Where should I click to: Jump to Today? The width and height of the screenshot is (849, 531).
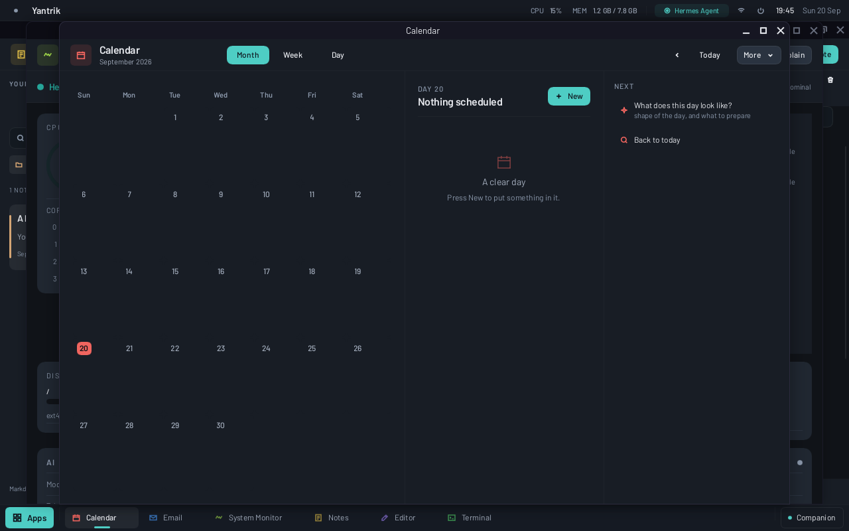[710, 55]
